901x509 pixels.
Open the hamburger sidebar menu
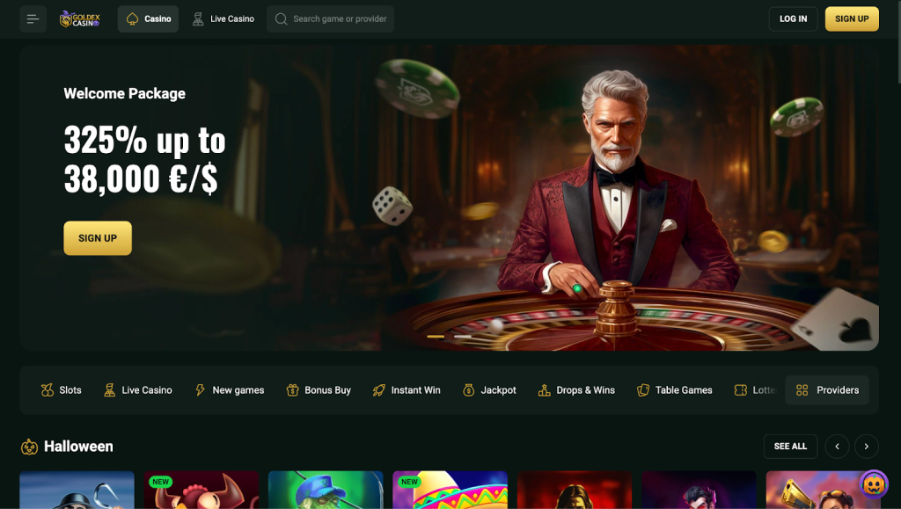click(x=33, y=19)
